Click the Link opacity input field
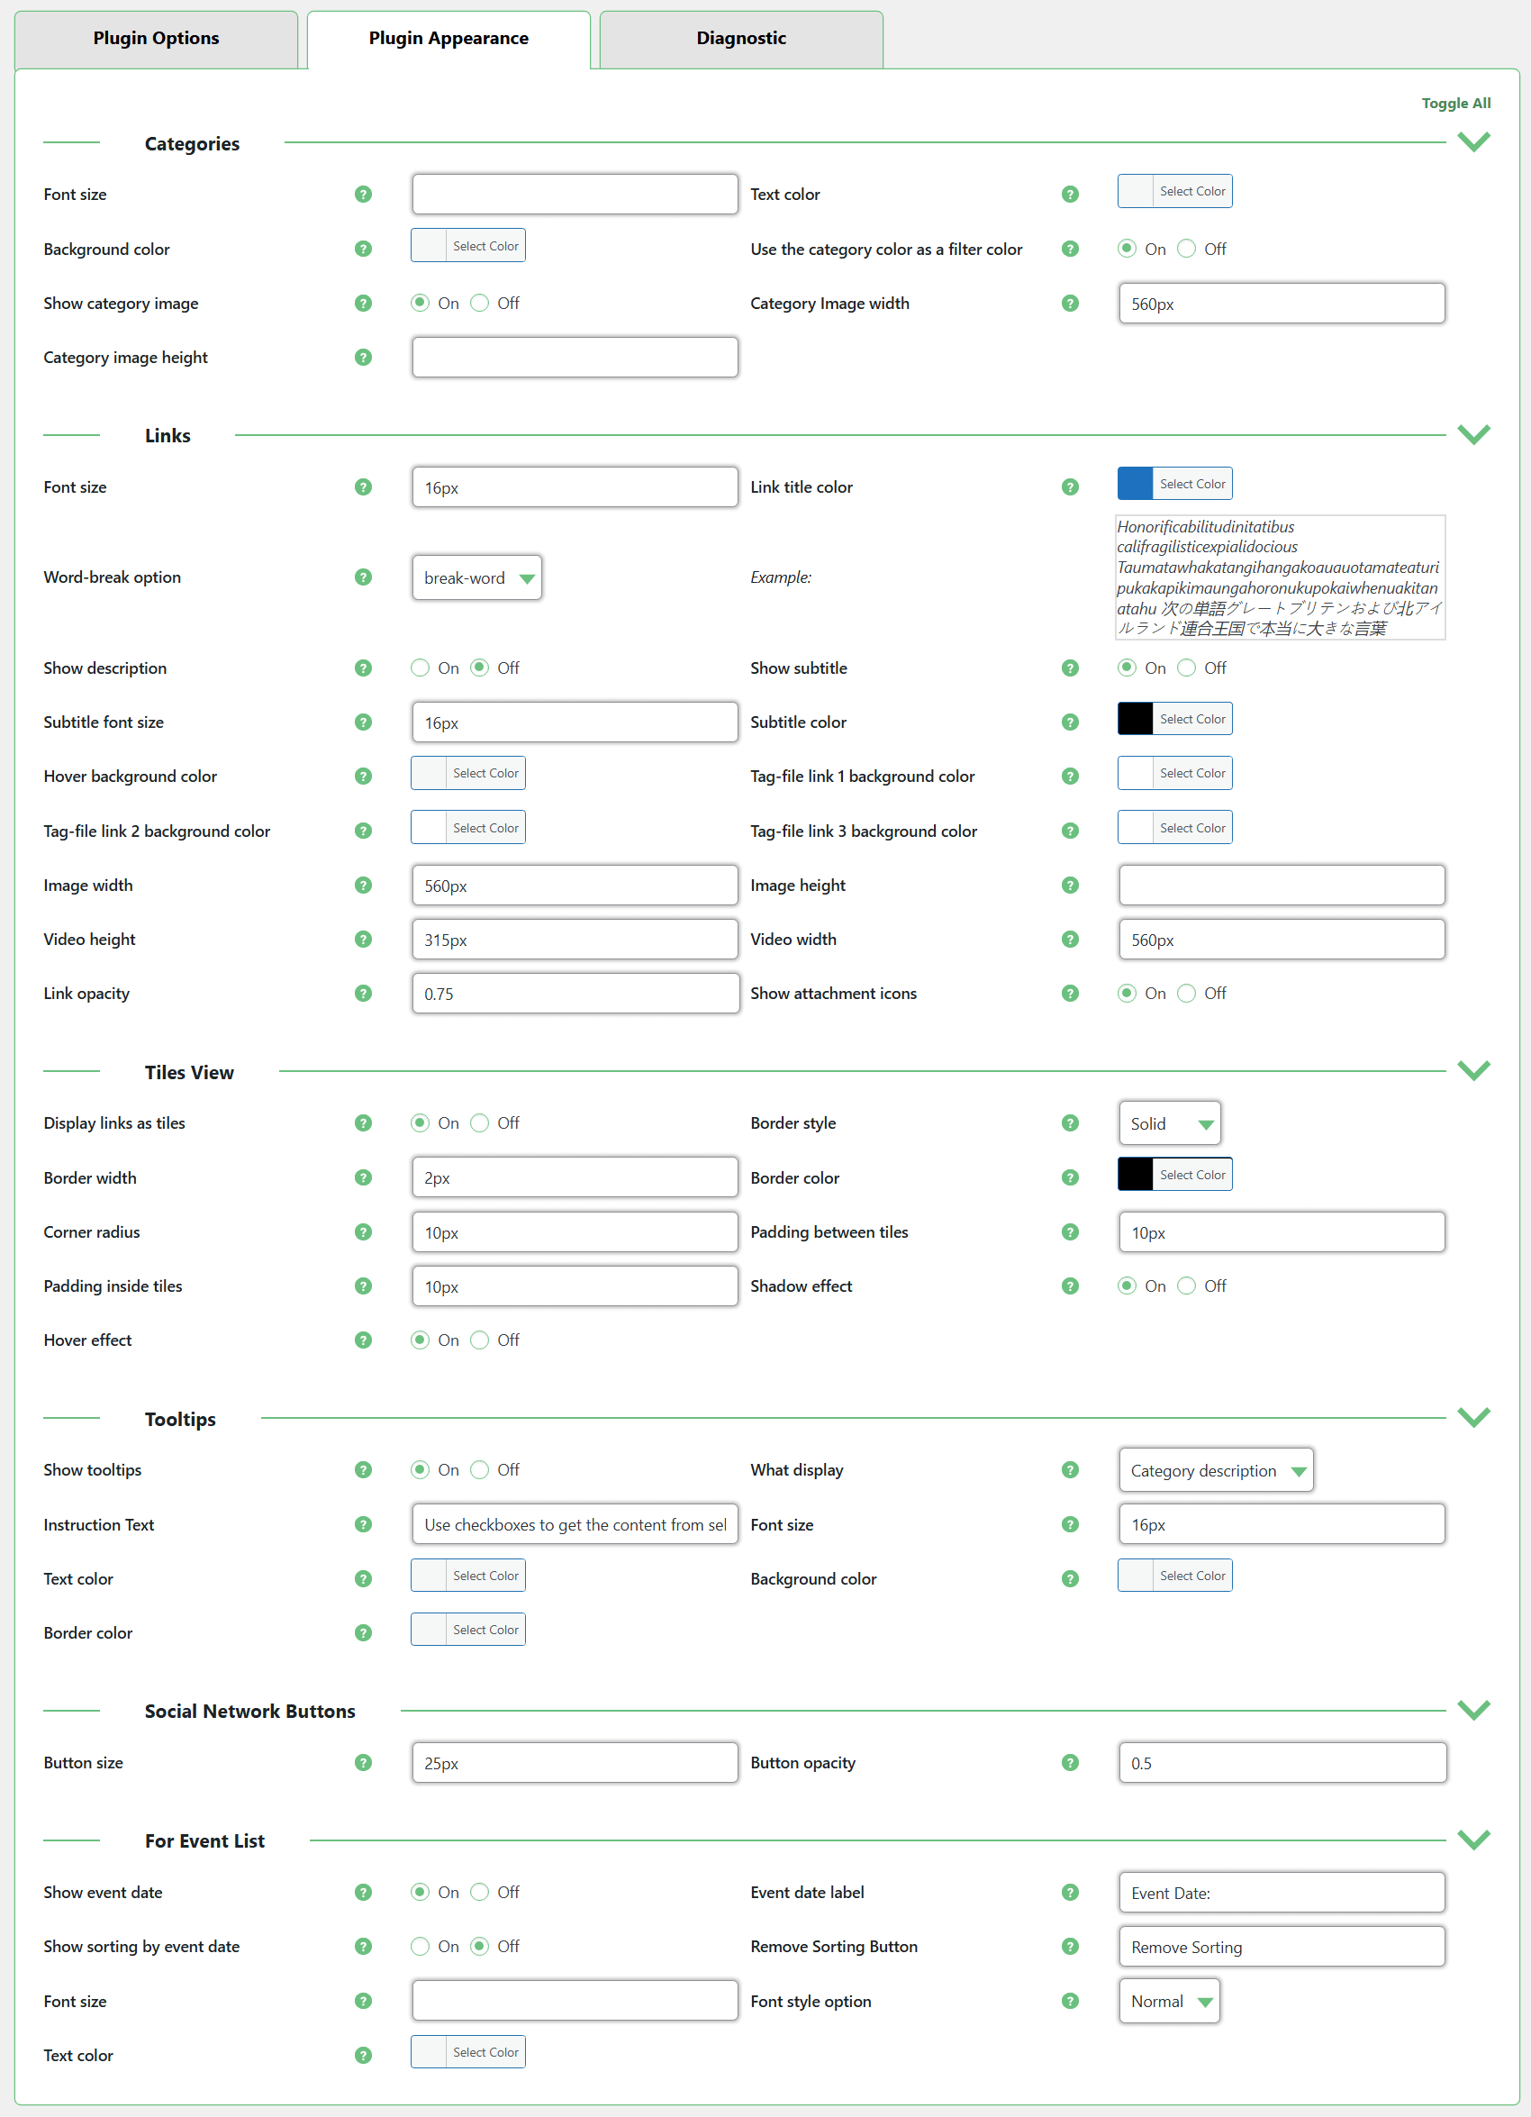 pos(575,995)
